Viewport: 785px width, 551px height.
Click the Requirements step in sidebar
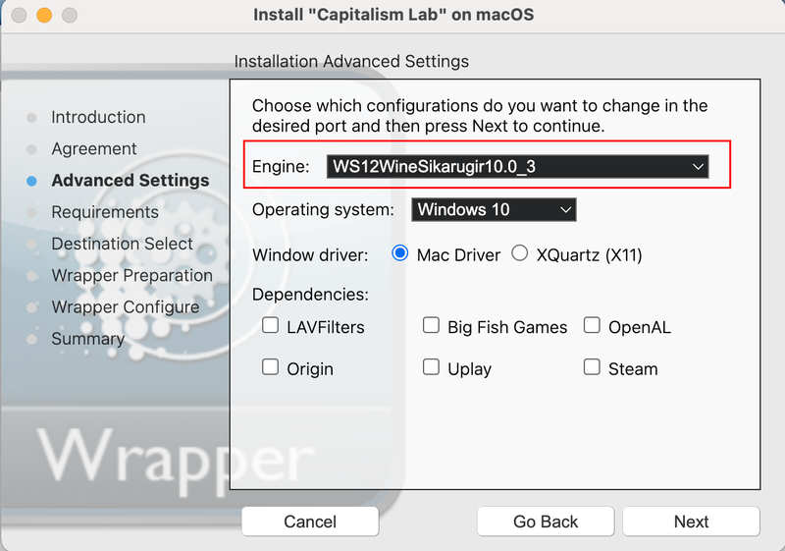[105, 212]
